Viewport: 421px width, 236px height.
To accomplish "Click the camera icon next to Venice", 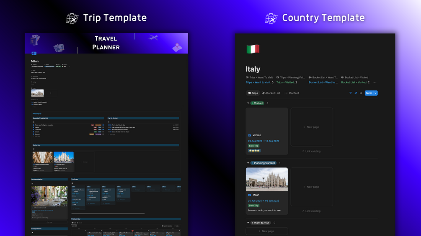I will click(x=249, y=135).
